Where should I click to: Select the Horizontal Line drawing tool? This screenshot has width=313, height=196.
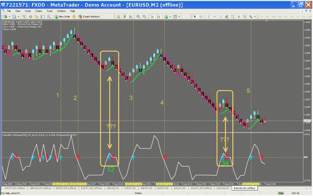(x=214, y=16)
